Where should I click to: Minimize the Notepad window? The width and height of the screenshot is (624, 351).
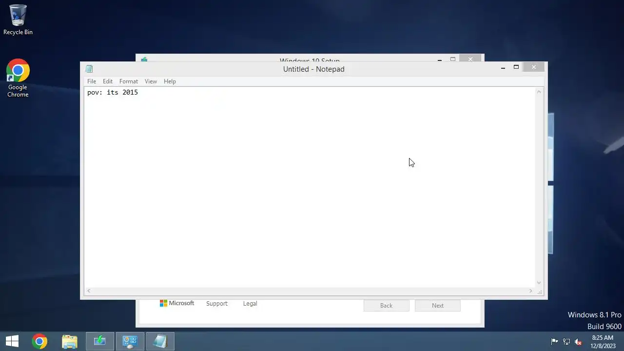(x=503, y=67)
